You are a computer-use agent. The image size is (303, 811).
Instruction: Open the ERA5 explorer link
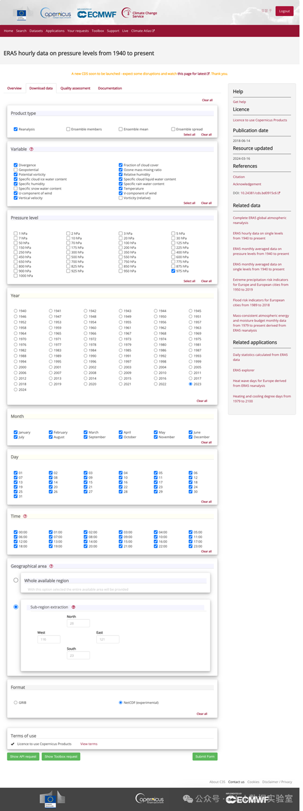[243, 370]
